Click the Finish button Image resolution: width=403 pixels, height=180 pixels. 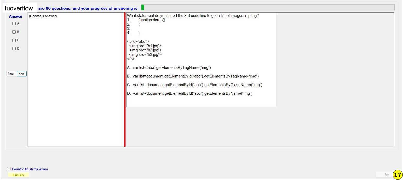click(x=18, y=175)
